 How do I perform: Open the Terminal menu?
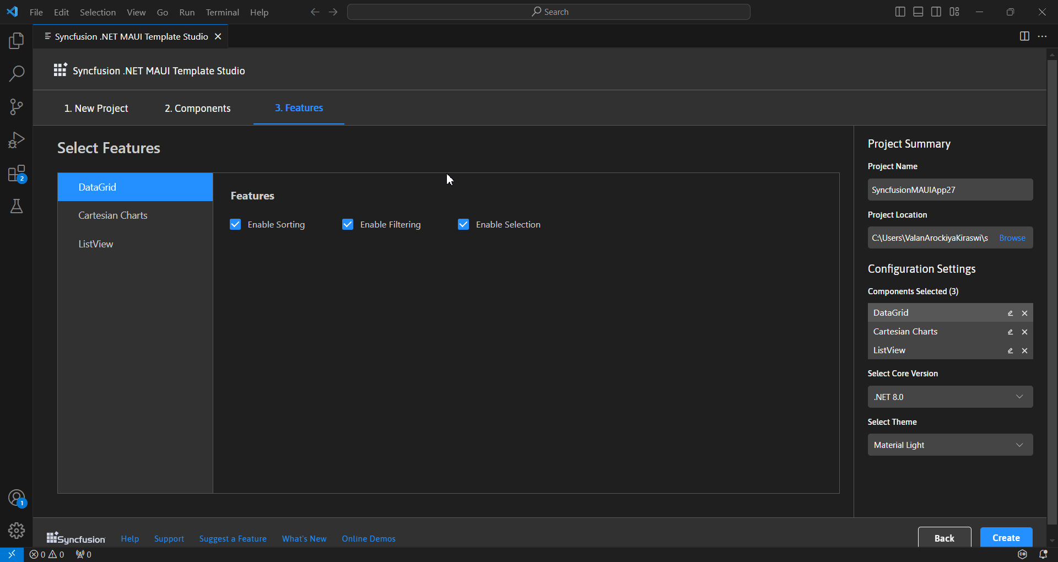[x=222, y=12]
